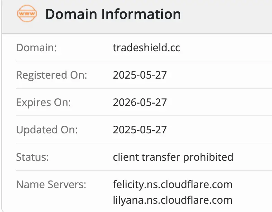Click the Domain Information heading
The width and height of the screenshot is (272, 212).
113,14
